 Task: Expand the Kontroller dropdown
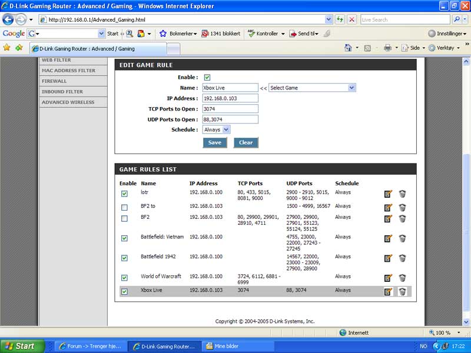click(x=283, y=34)
